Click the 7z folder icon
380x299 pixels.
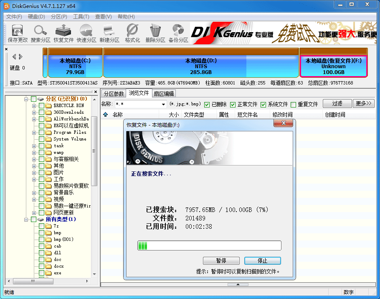coord(49,226)
